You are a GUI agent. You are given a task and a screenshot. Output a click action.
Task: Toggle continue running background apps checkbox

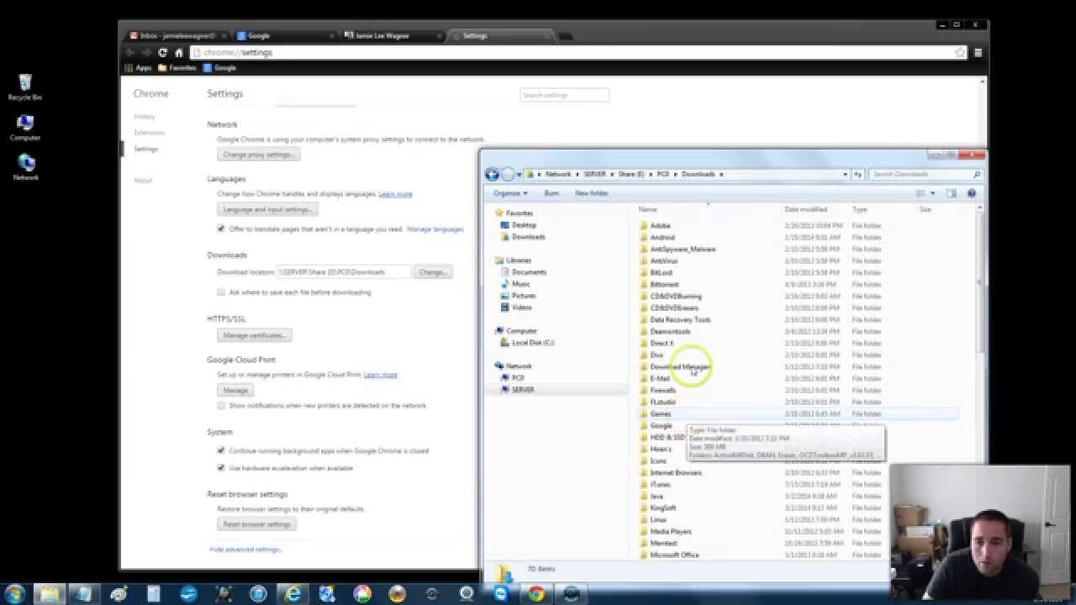[x=221, y=450]
